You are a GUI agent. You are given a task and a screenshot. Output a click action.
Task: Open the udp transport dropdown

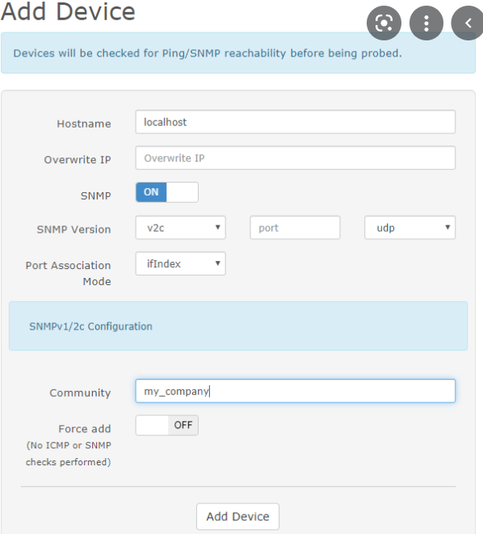coord(409,228)
